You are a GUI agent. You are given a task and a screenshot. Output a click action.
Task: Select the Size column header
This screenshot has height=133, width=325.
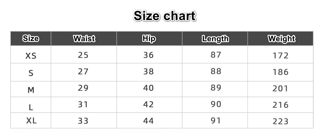(x=31, y=39)
